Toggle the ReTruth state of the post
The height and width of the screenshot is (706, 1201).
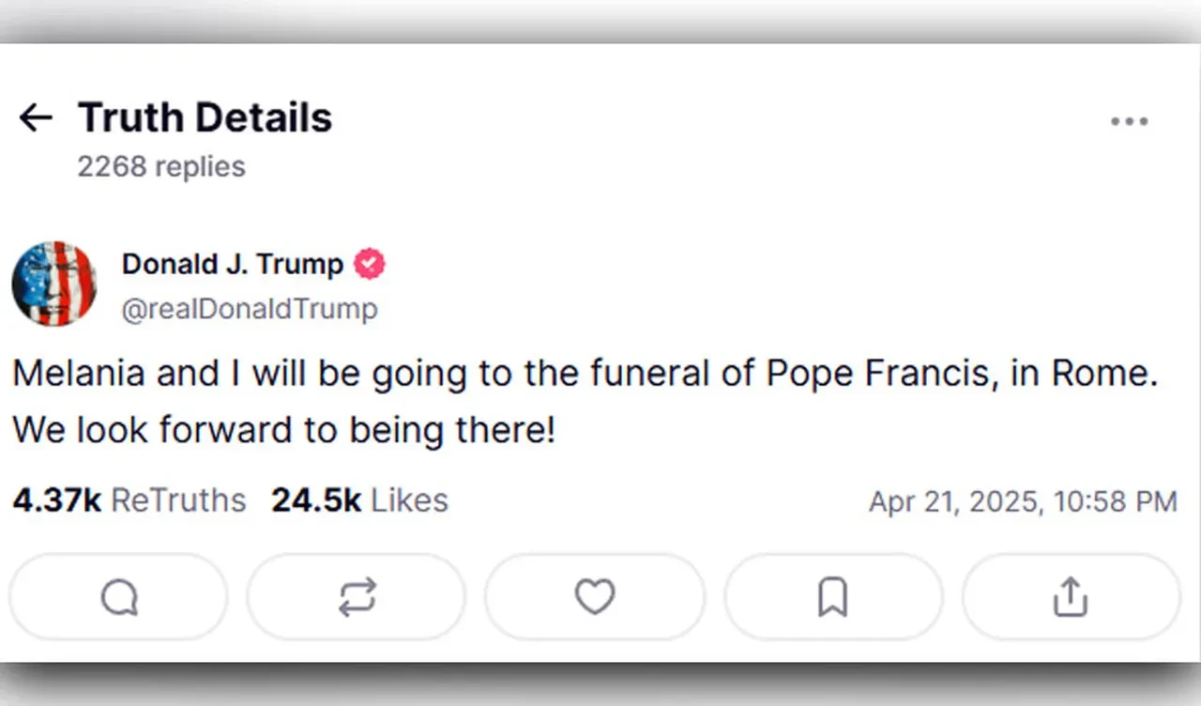pos(357,597)
